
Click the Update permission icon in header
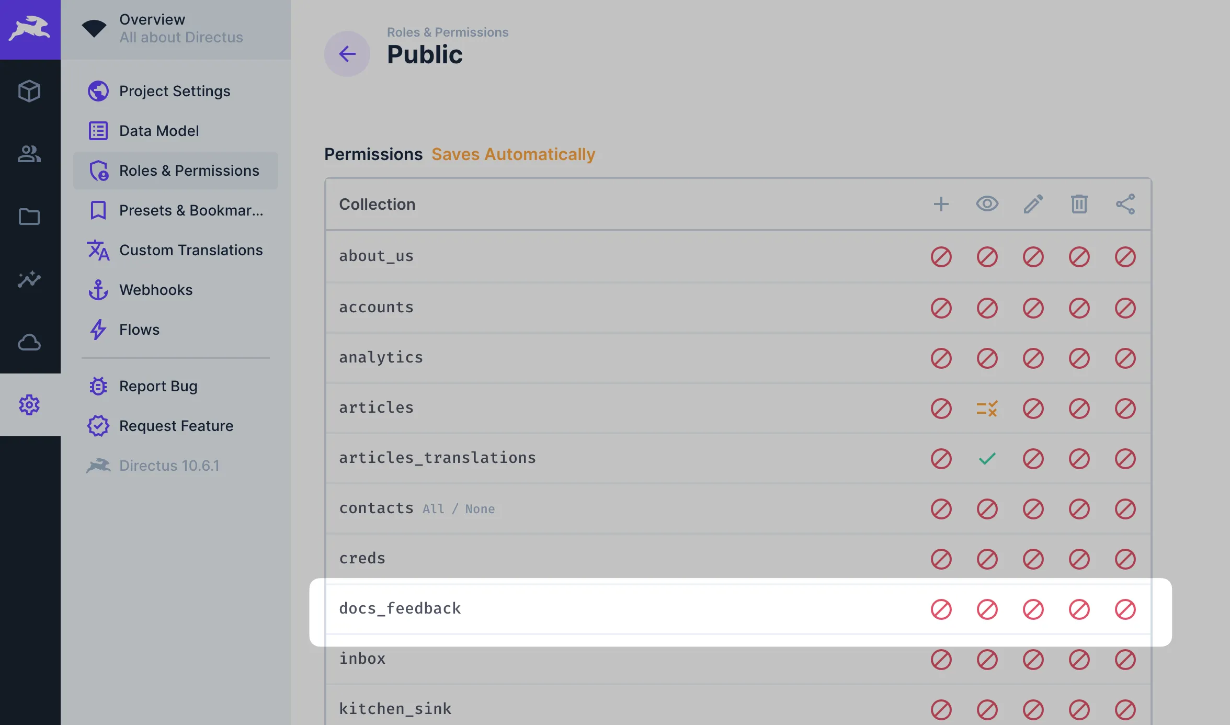[x=1032, y=205]
